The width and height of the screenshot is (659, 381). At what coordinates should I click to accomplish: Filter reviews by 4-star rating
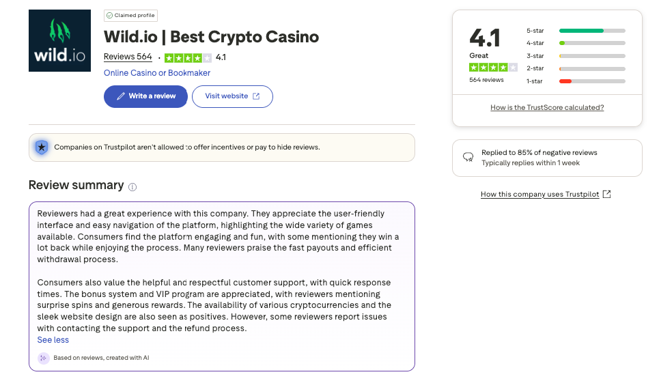coord(575,43)
